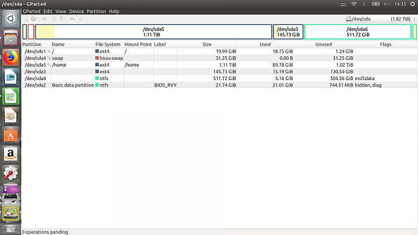Click the Size column header
Image resolution: width=418 pixels, height=235 pixels.
click(x=207, y=45)
